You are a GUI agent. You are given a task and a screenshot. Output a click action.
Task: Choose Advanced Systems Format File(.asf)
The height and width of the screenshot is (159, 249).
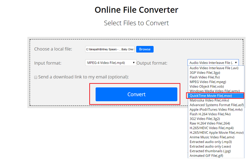[216, 105]
